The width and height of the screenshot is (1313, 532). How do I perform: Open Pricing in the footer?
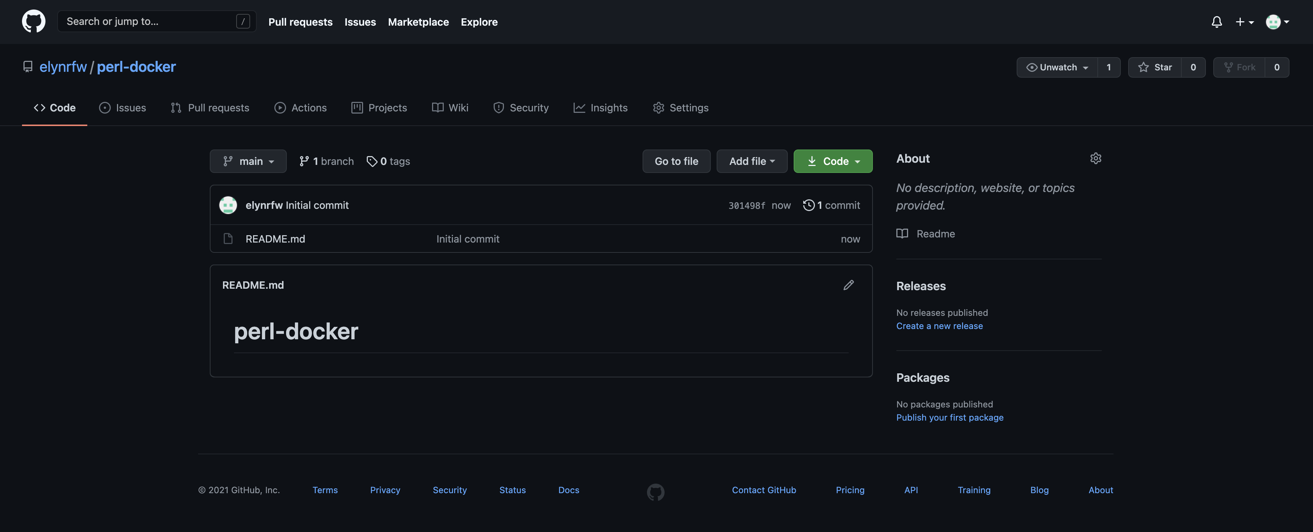click(850, 490)
